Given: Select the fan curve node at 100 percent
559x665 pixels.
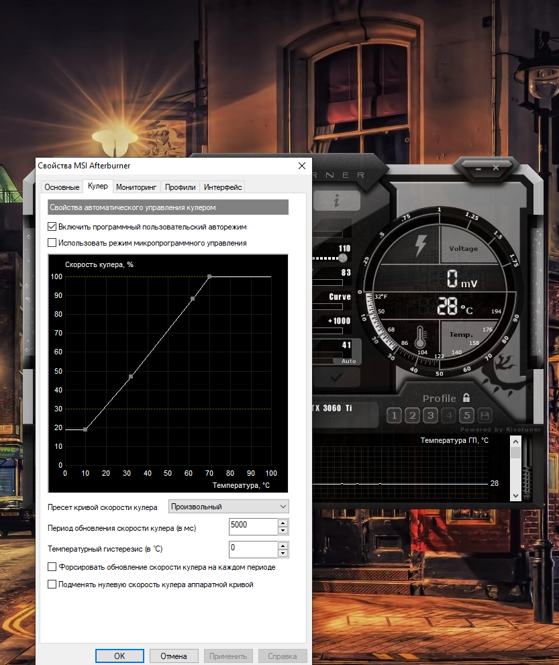Looking at the screenshot, I should pyautogui.click(x=209, y=276).
